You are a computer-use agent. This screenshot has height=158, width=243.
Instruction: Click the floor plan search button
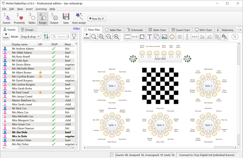tap(235, 37)
